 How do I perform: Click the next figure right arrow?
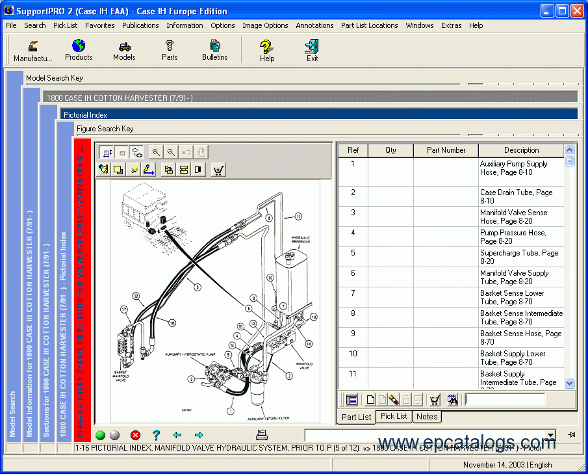coord(199,435)
